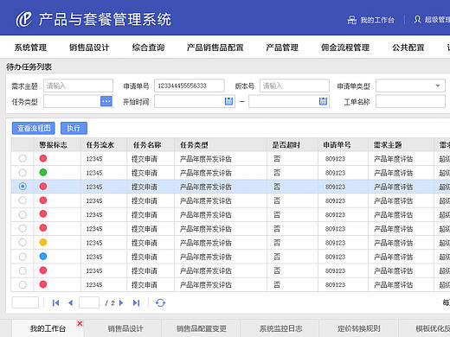
Task: Click red alarm flag in selected row
Action: (43, 187)
